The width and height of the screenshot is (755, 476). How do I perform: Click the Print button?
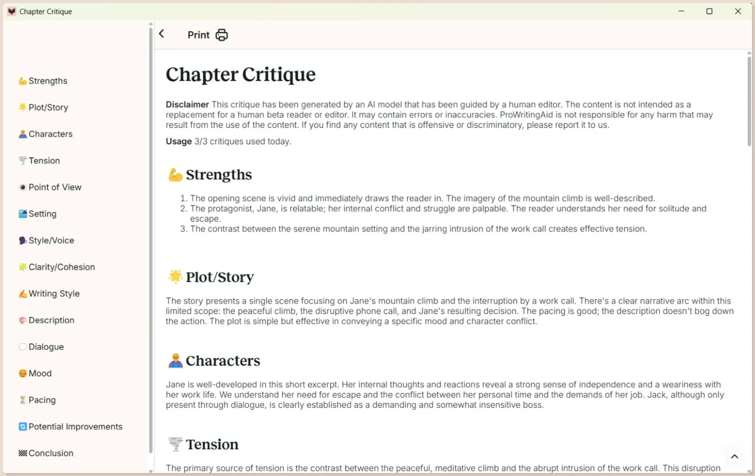tap(198, 35)
